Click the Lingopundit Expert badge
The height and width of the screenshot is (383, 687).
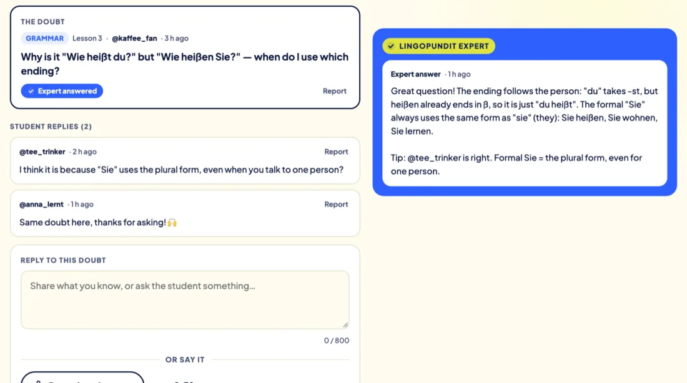point(438,46)
